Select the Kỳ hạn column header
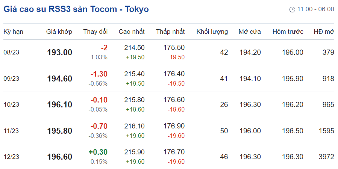Viewport: 338px width, 169px height. point(14,32)
